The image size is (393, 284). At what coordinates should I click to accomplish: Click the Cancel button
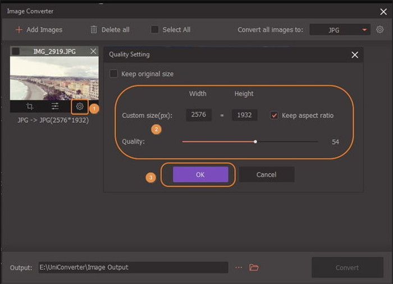pyautogui.click(x=266, y=175)
